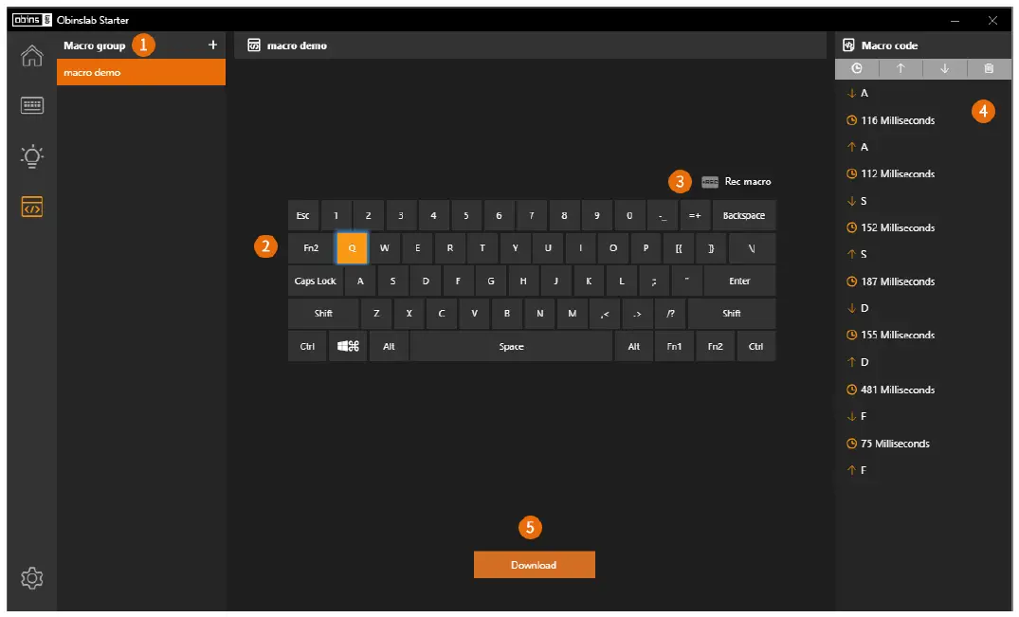Insert key-up with up arrow toolbar icon

click(x=901, y=68)
